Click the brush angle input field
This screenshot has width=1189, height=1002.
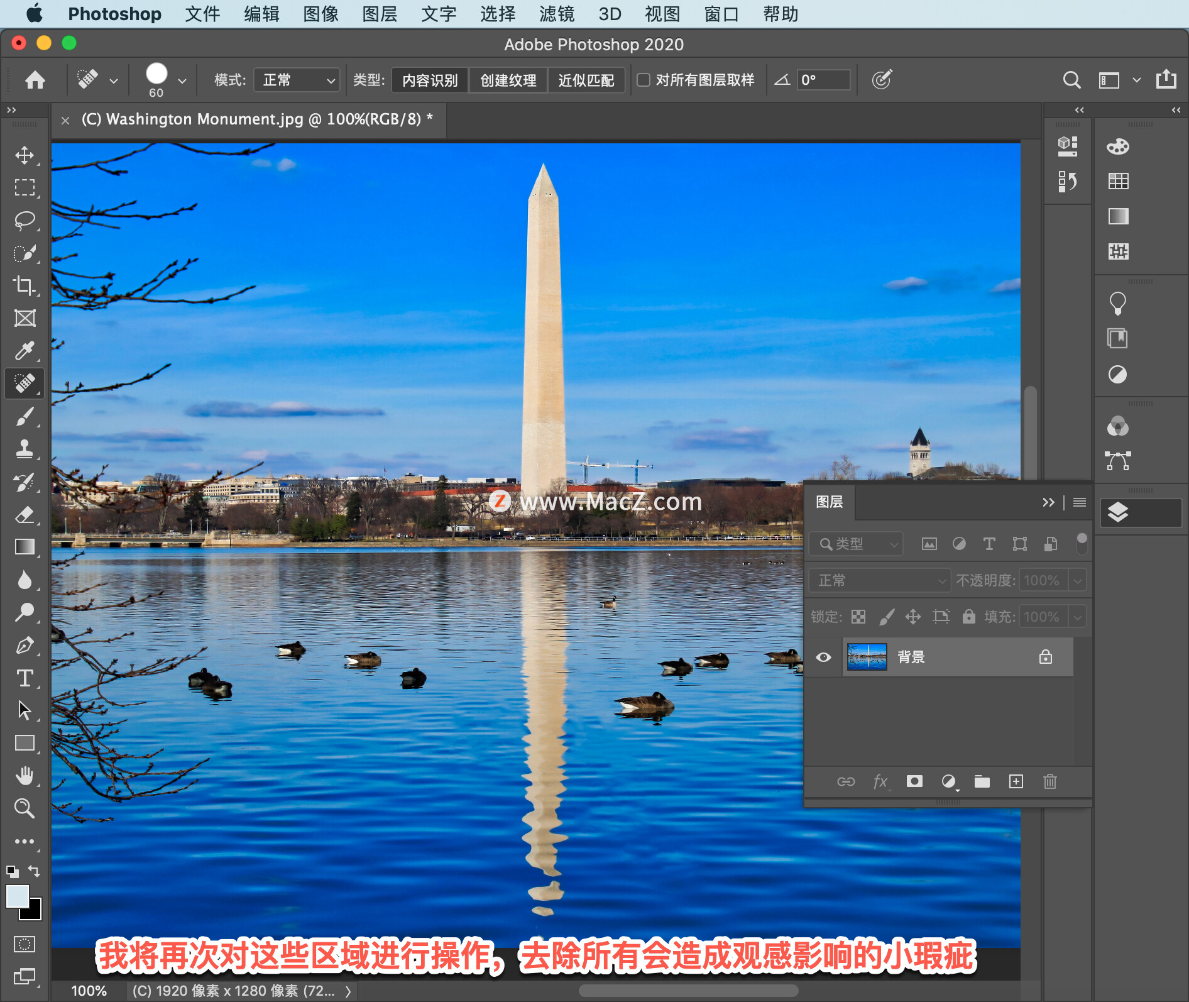[x=823, y=80]
